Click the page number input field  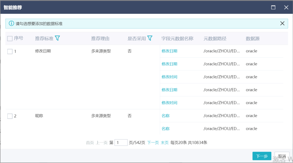pos(121,142)
